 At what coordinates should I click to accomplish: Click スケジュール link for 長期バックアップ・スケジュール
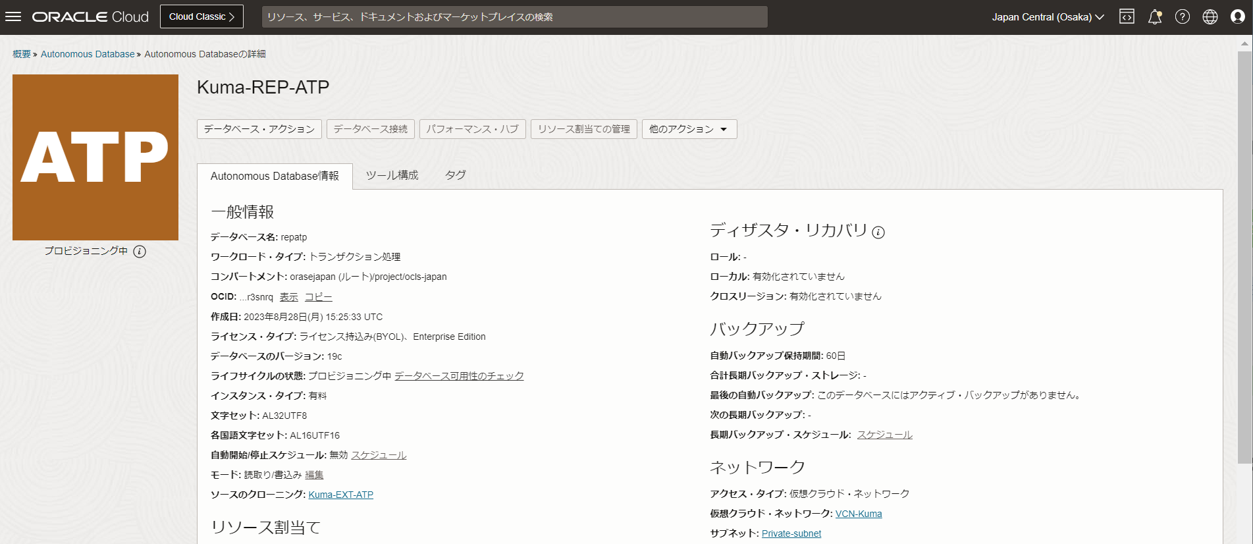coord(885,435)
